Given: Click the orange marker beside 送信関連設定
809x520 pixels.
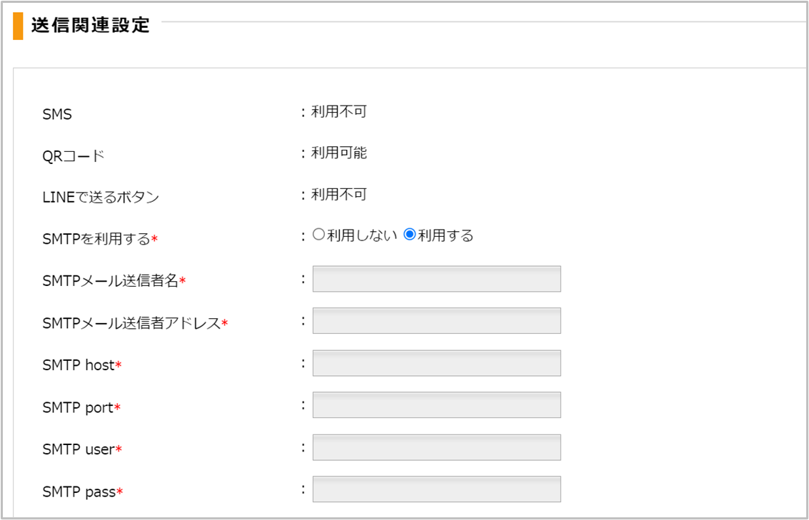Looking at the screenshot, I should coord(18,26).
